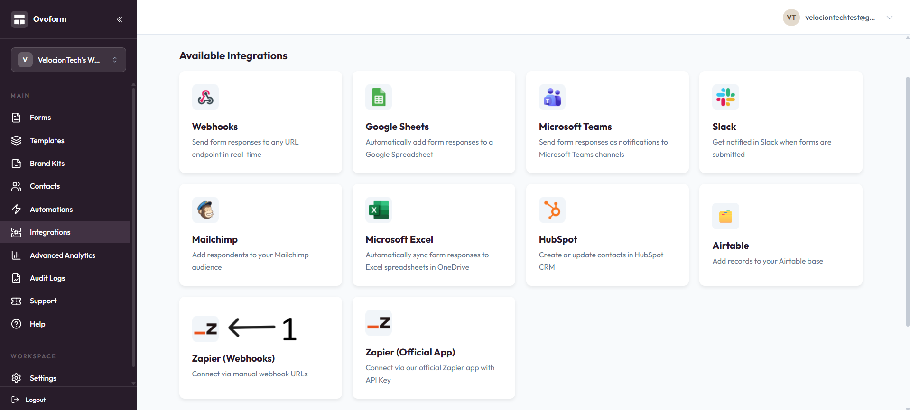Click 'Get notified in Slack' description
Image resolution: width=910 pixels, height=410 pixels.
pyautogui.click(x=771, y=148)
